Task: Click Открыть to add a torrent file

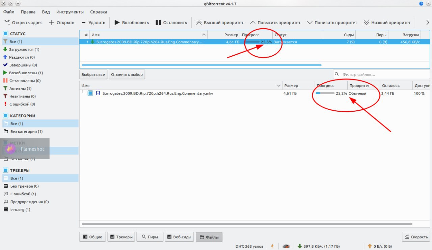Action: pos(62,23)
